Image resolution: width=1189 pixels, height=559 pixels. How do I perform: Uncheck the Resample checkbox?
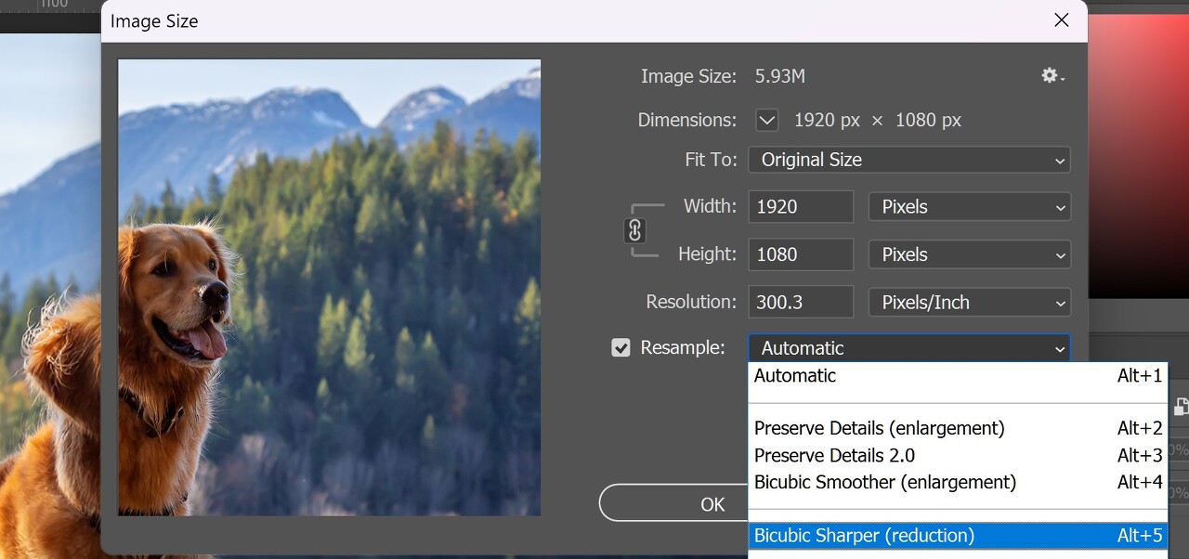[621, 348]
